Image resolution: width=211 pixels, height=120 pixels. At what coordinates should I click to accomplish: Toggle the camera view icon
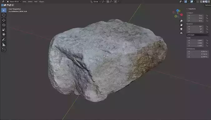[181, 29]
